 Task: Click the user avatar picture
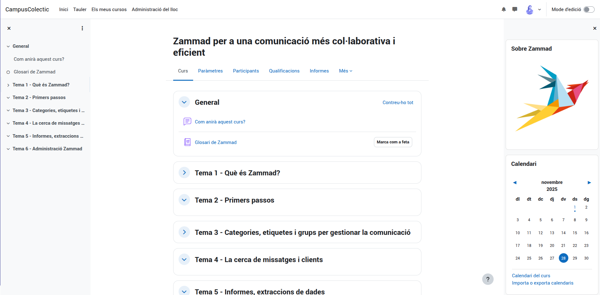pos(529,9)
